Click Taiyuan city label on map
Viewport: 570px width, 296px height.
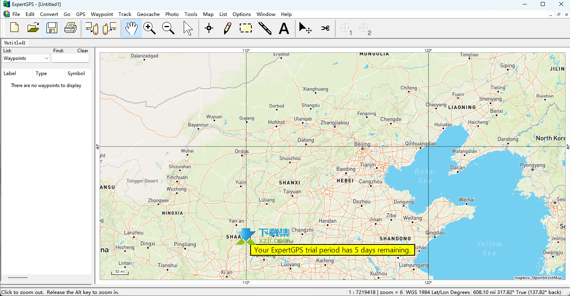pyautogui.click(x=292, y=192)
